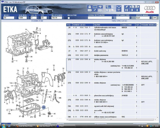
Task: Click the PODANIE MODELU column header
Action: pyautogui.click(x=148, y=25)
